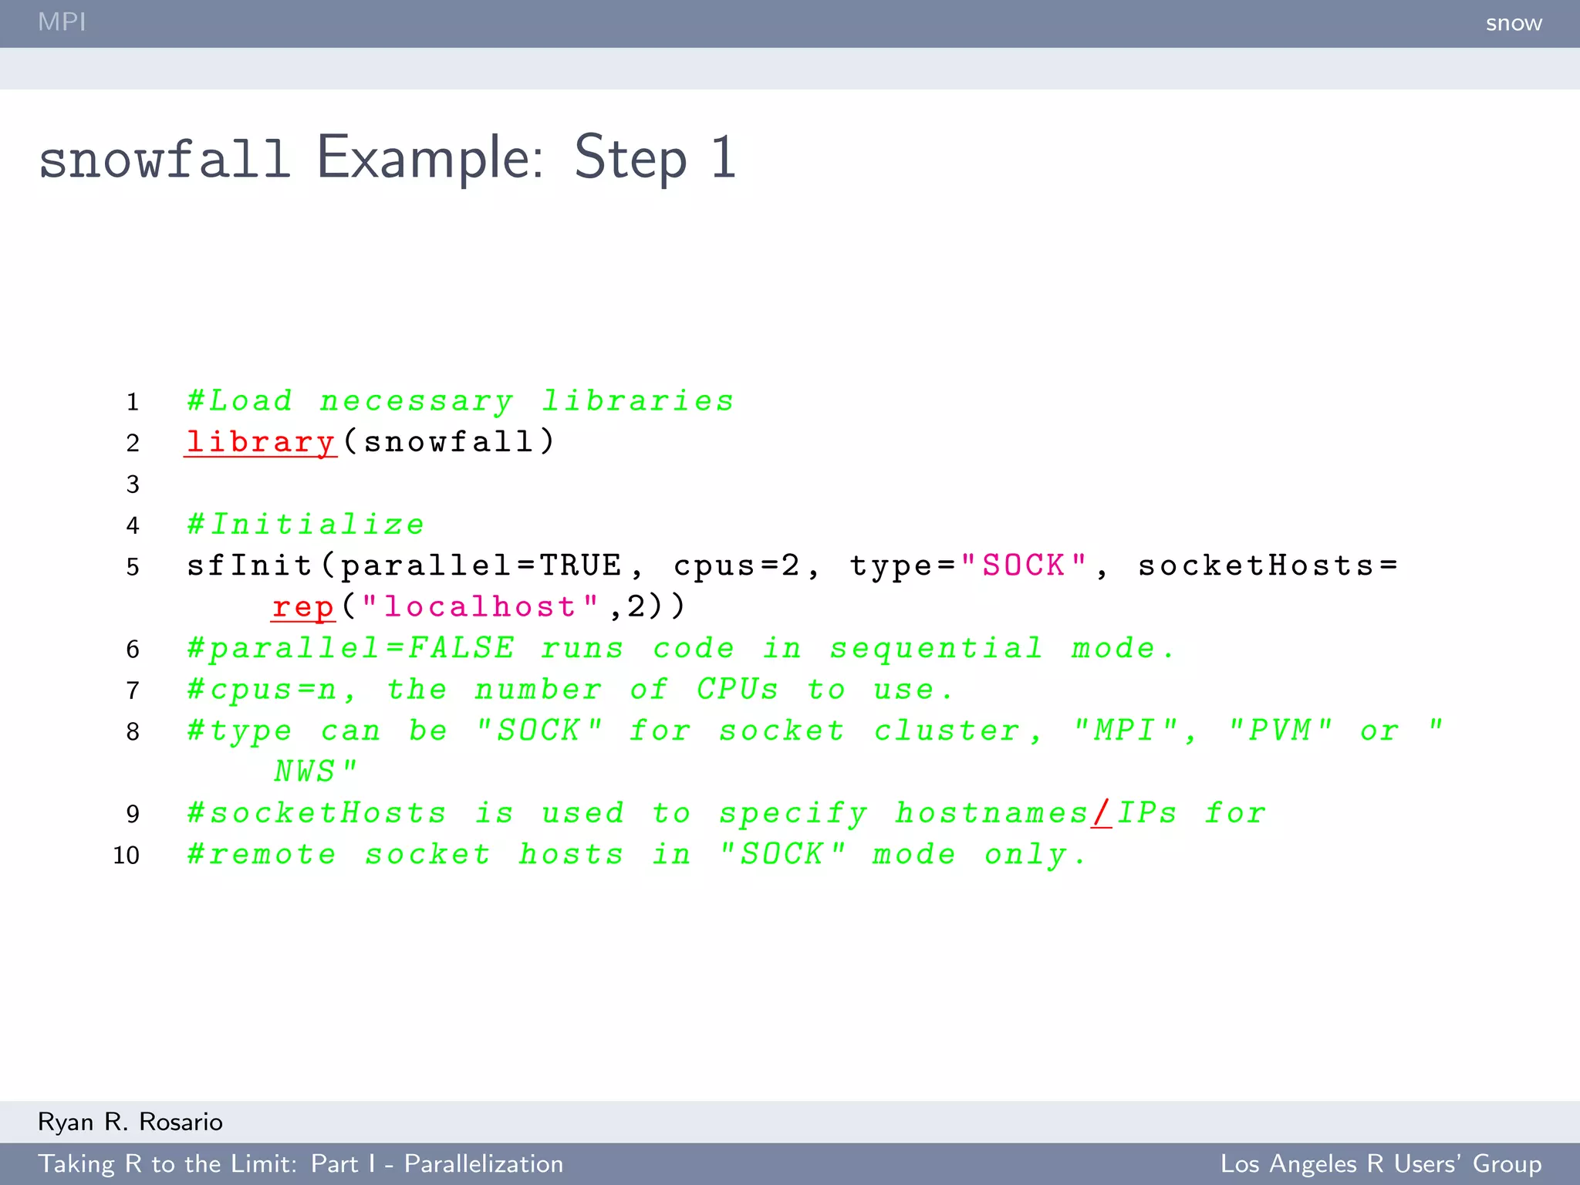Click the underlined rep function name
1580x1185 pixels.
click(x=303, y=607)
